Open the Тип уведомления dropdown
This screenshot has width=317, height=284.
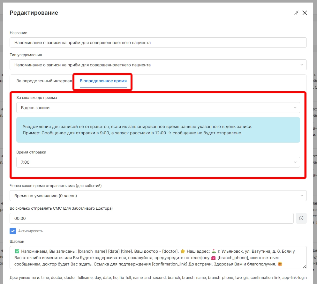pyautogui.click(x=158, y=65)
